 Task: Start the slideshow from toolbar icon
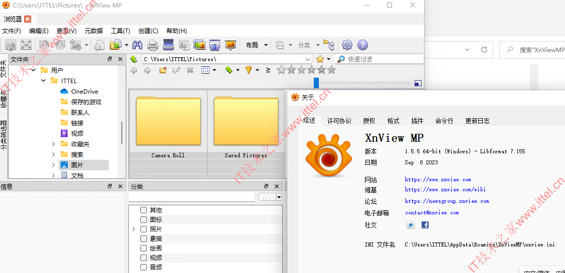coord(230,45)
